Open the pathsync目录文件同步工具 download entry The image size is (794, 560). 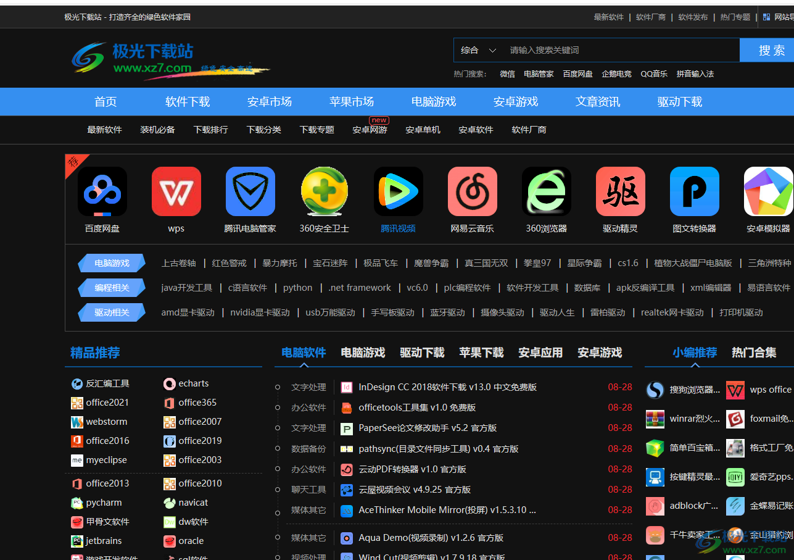439,449
